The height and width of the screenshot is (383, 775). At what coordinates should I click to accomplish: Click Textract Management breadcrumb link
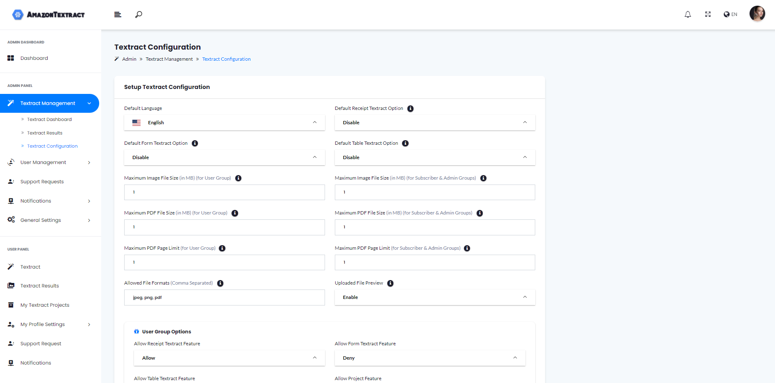[x=169, y=59]
